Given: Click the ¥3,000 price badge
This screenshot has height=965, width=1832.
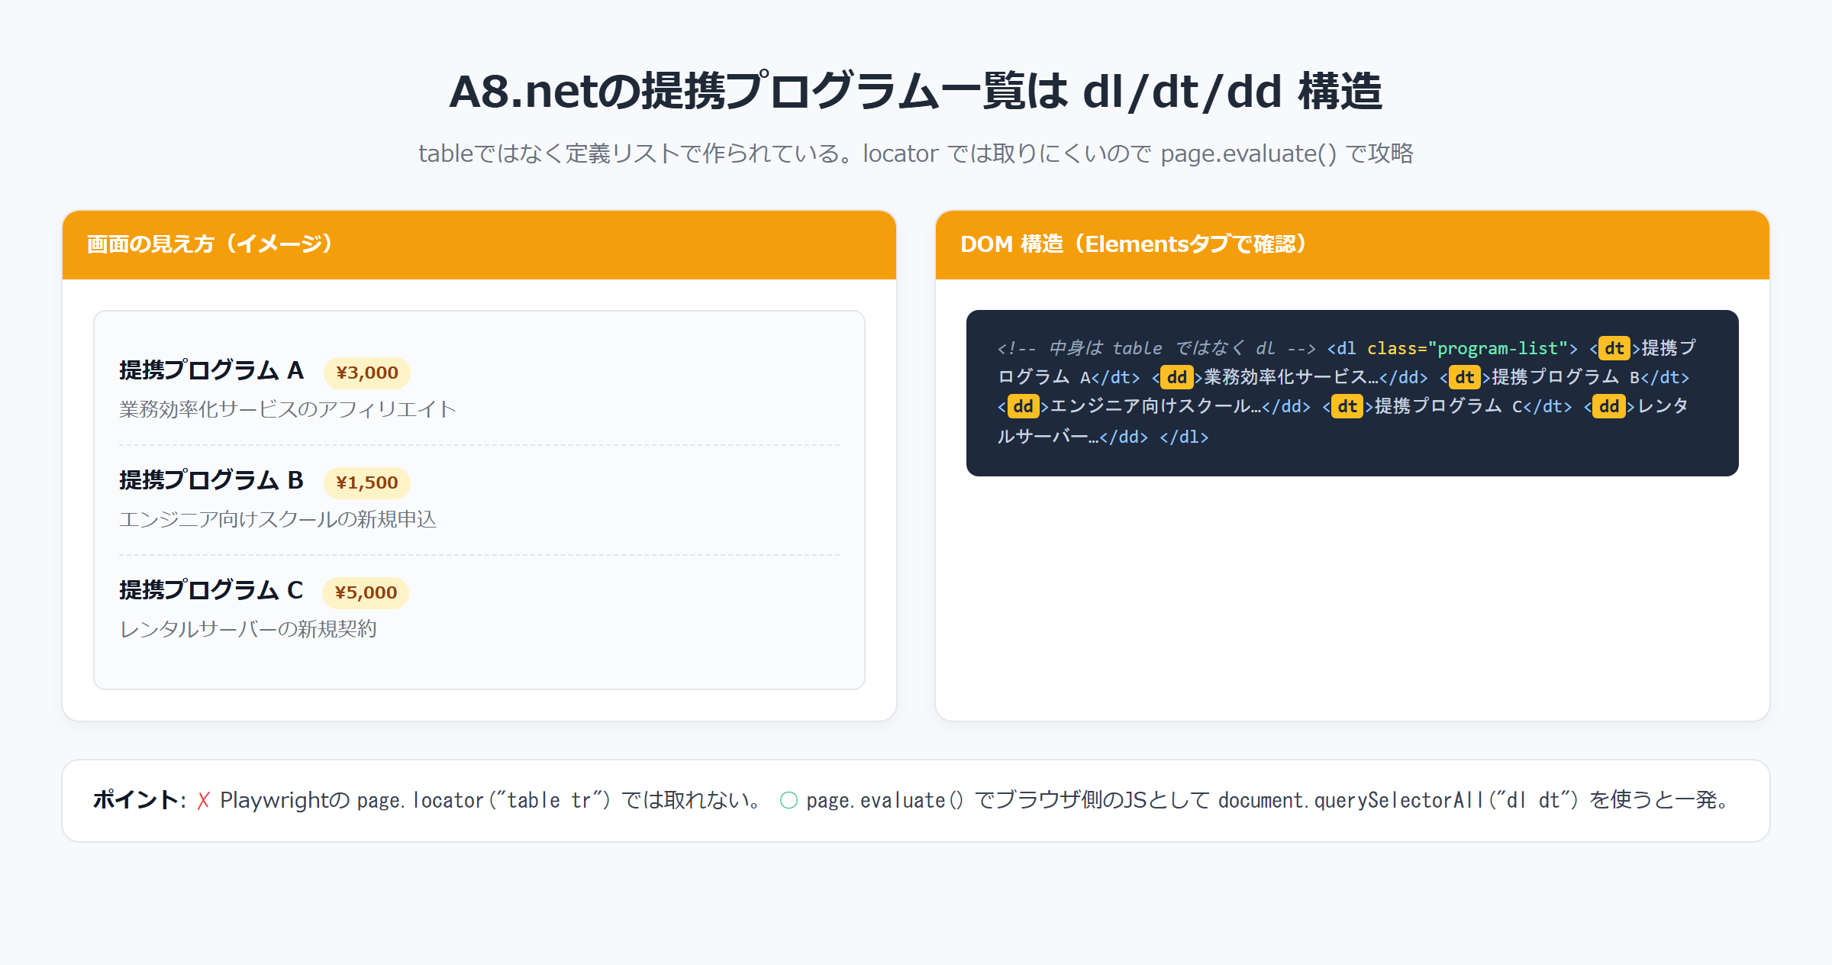Looking at the screenshot, I should (x=367, y=373).
